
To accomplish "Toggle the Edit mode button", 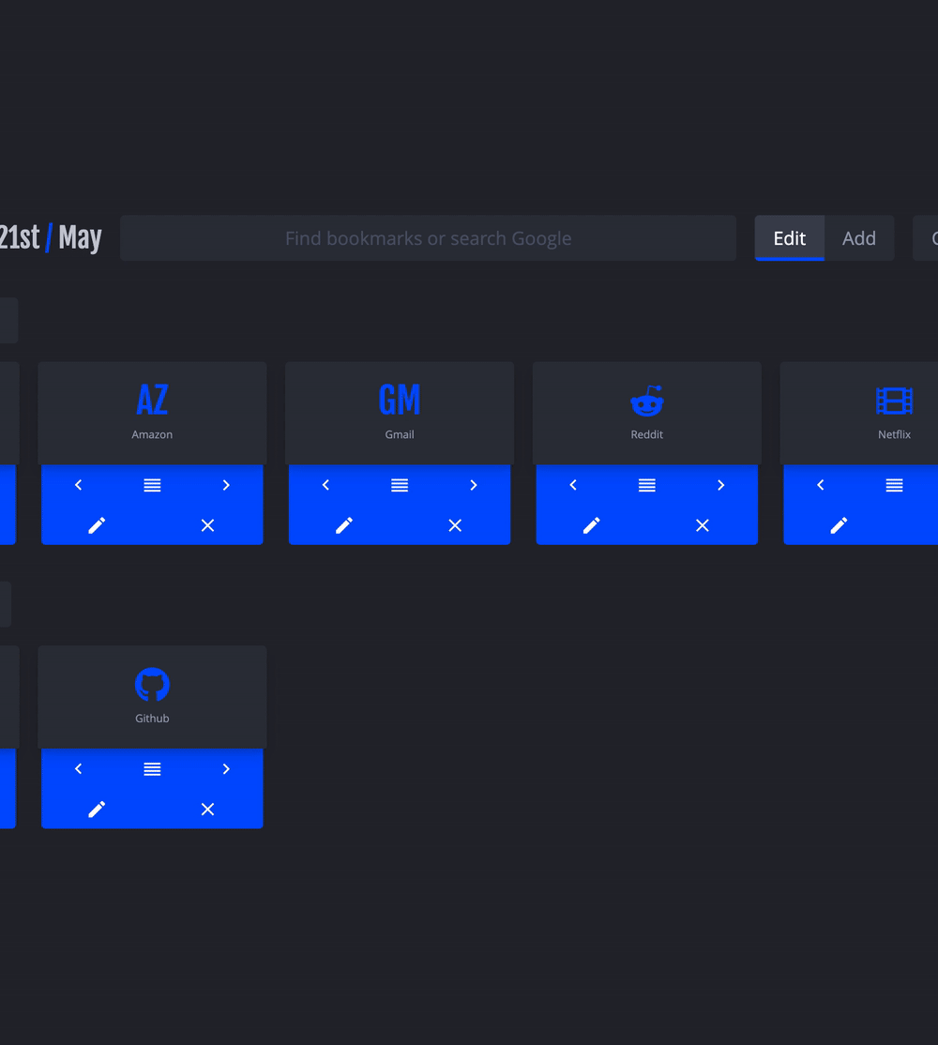I will (x=790, y=238).
